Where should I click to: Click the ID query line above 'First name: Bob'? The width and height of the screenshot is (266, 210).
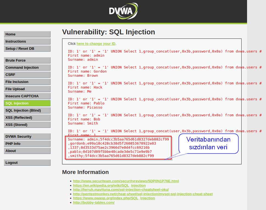[x=165, y=115]
